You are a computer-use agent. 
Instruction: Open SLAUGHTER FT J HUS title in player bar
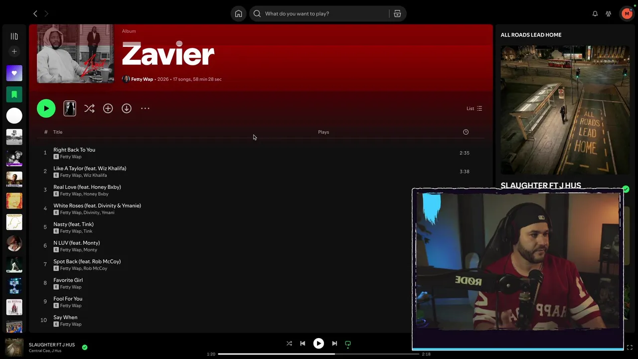[52, 345]
